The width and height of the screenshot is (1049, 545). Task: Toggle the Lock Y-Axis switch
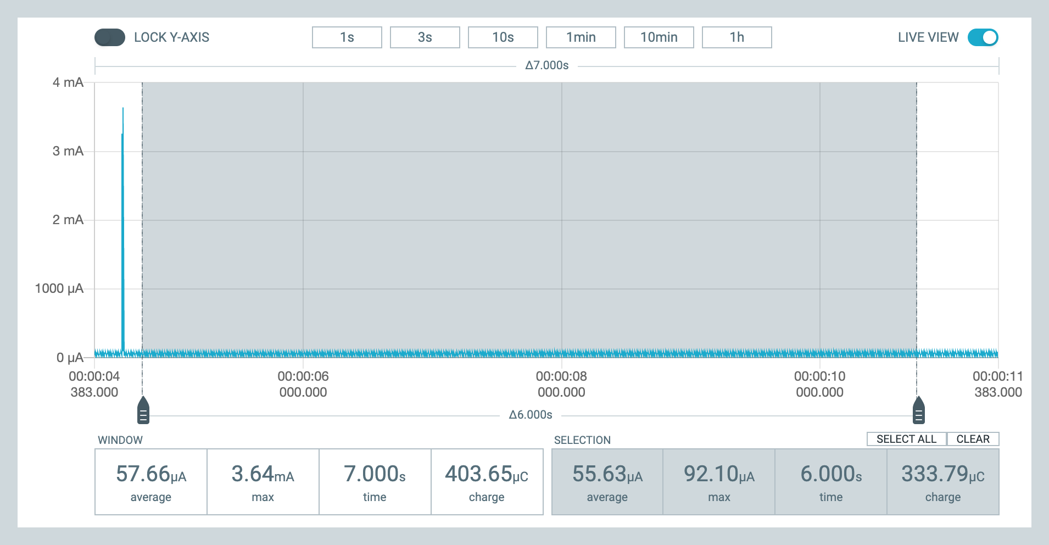click(110, 37)
